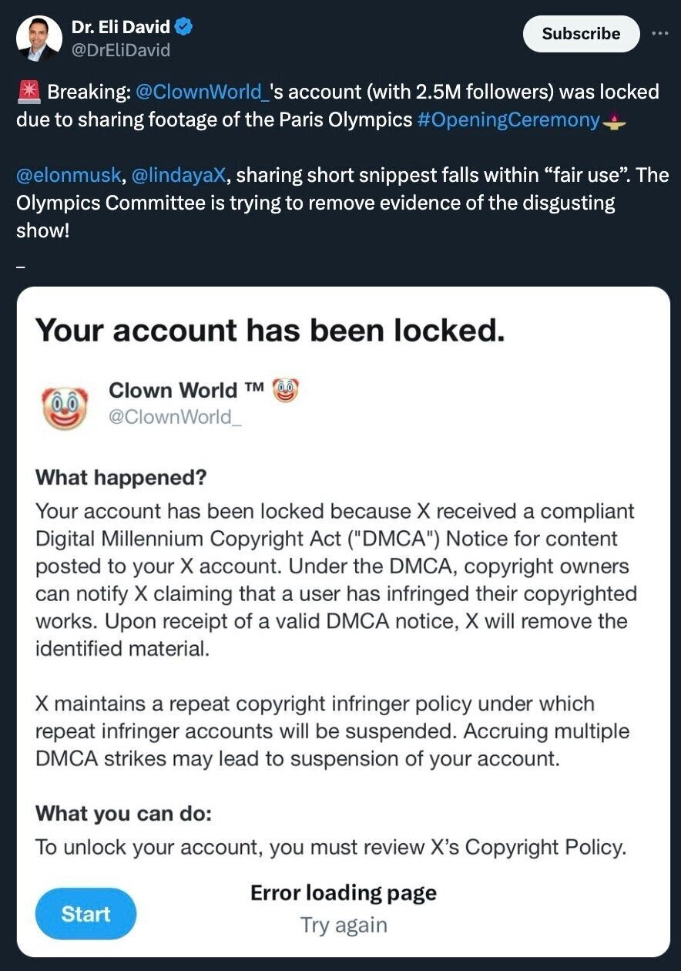
Task: Click the blue Start button
Action: pos(86,914)
